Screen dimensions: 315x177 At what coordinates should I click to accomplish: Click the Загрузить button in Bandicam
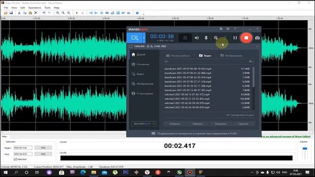pyautogui.click(x=220, y=124)
